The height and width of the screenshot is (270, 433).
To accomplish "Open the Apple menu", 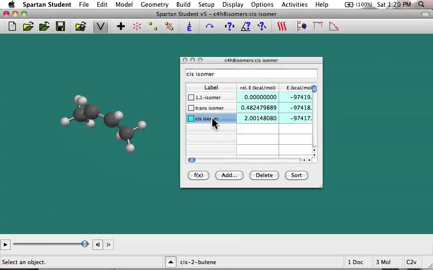I will click(11, 4).
